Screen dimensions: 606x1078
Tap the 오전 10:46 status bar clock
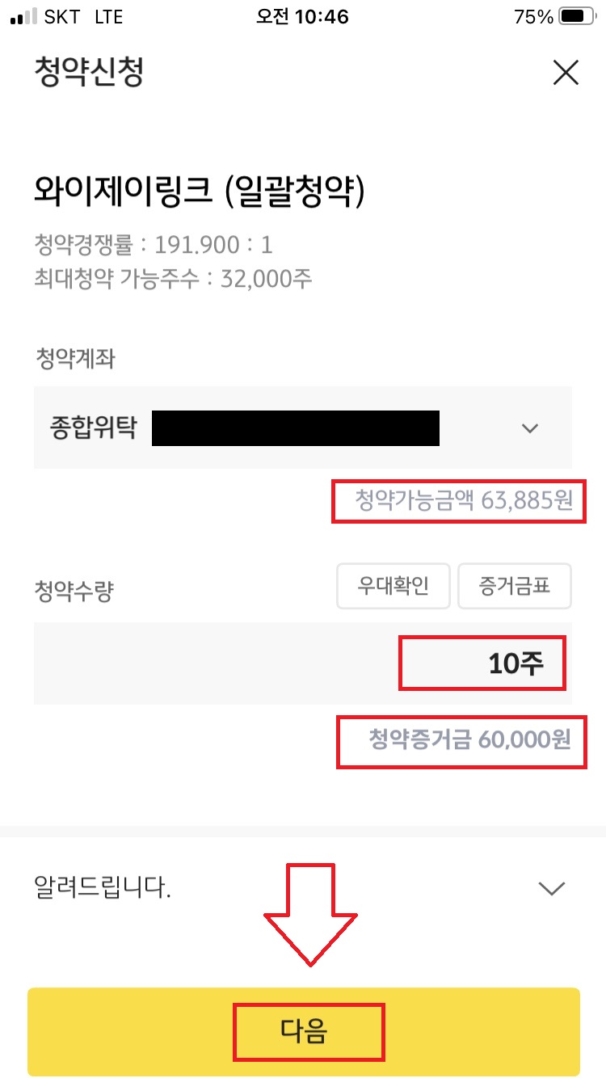point(303,17)
